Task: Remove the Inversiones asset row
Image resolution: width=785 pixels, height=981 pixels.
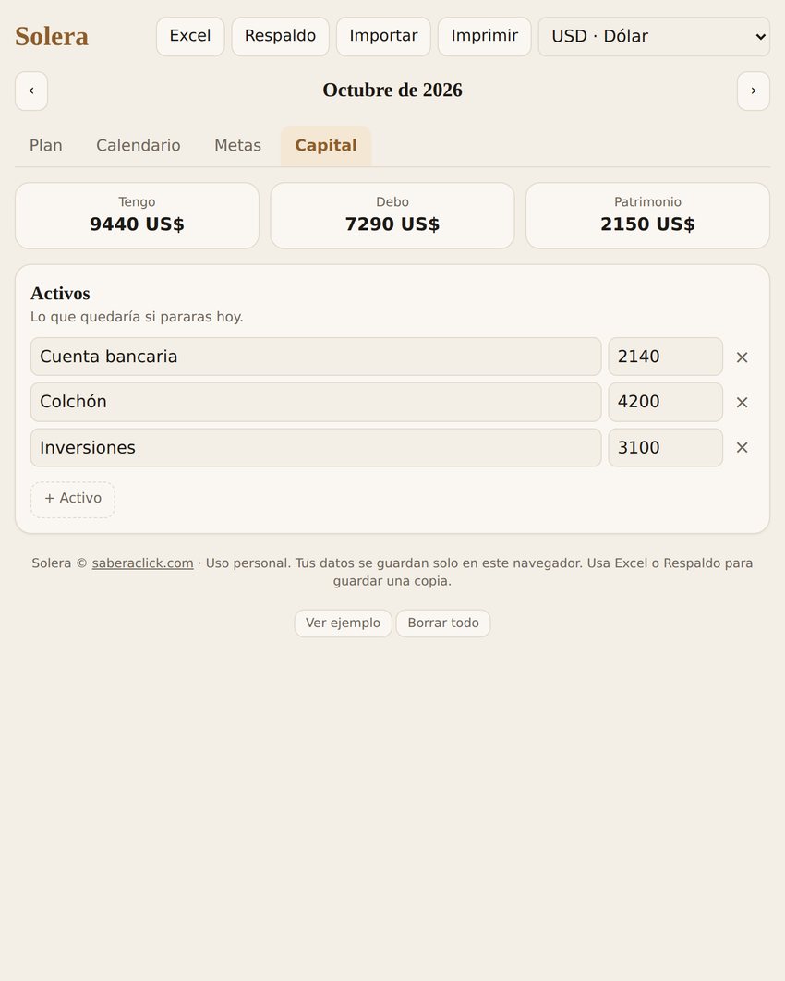Action: point(742,447)
